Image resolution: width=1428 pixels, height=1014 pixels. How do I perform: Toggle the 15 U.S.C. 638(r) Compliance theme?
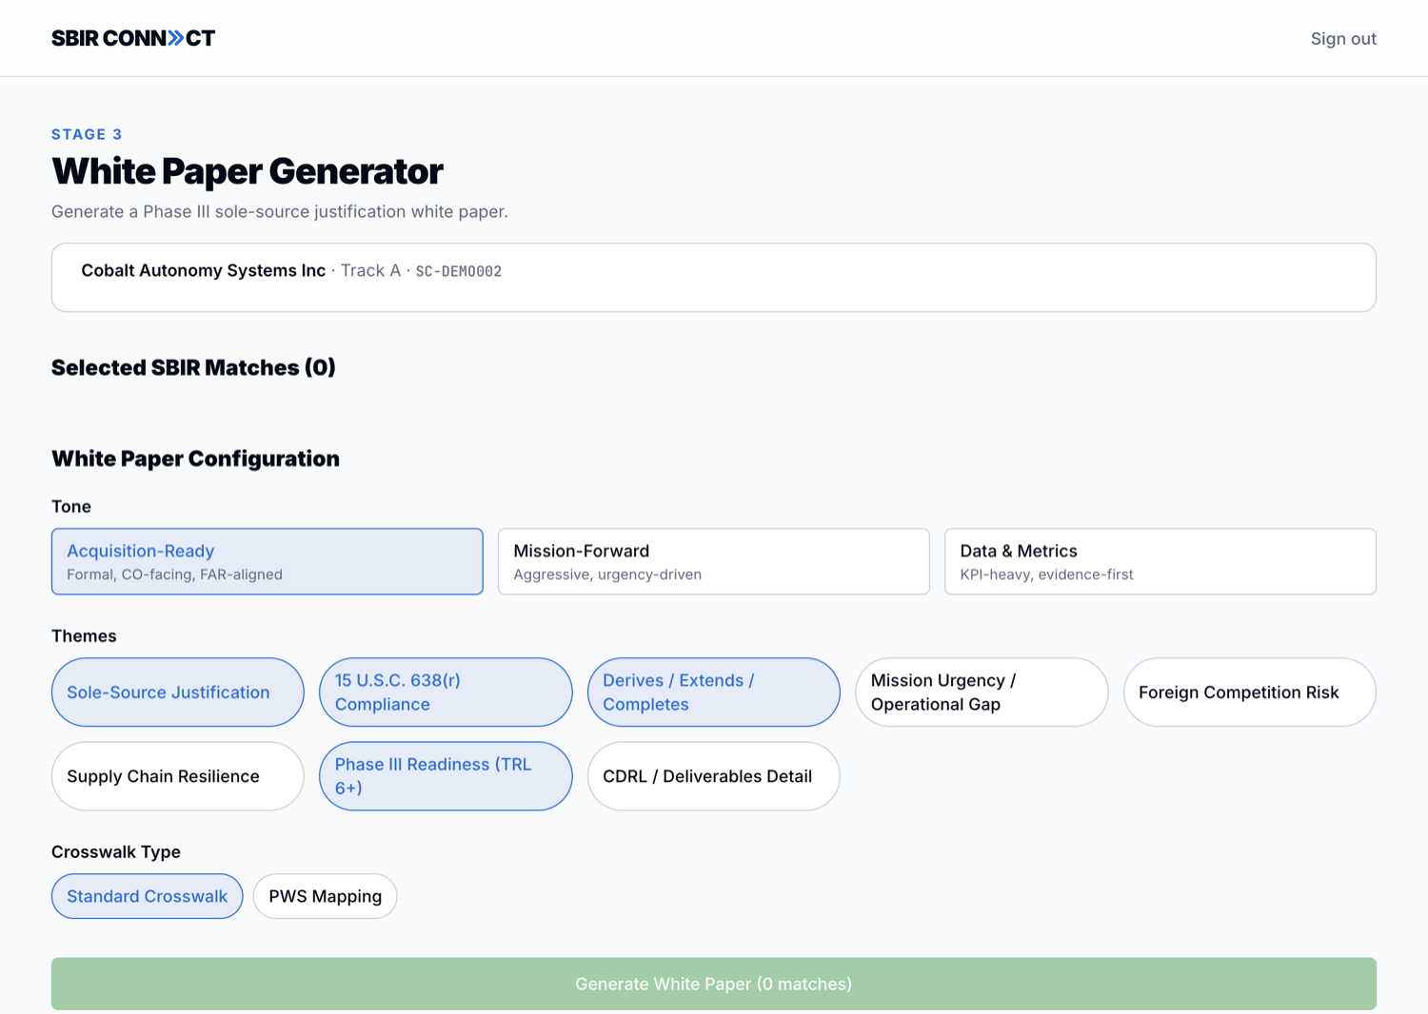click(446, 692)
